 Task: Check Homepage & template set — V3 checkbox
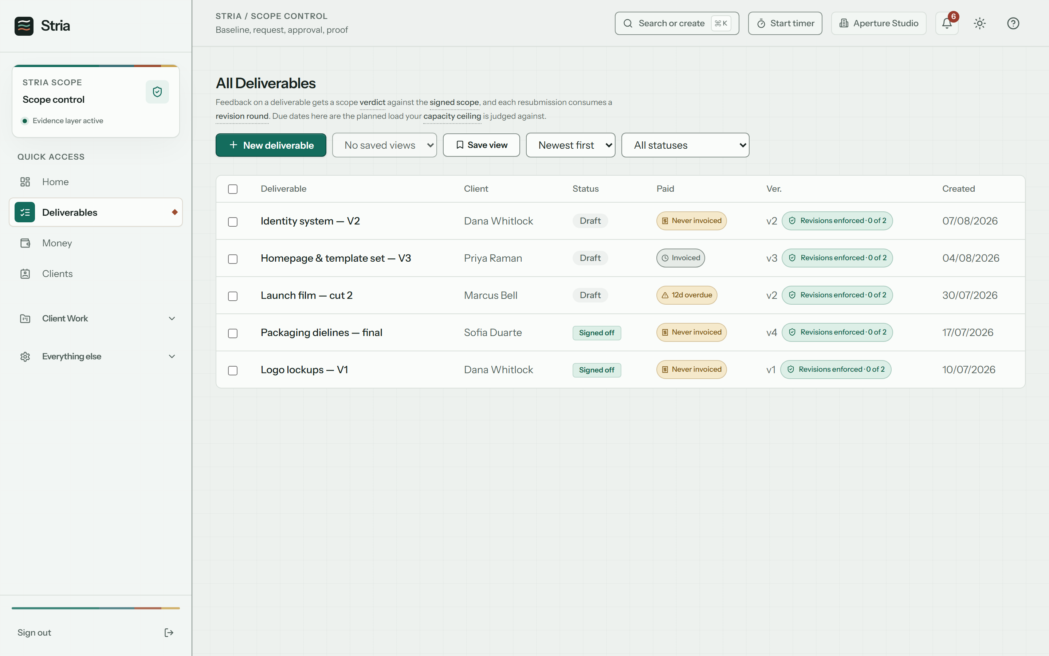pos(233,259)
